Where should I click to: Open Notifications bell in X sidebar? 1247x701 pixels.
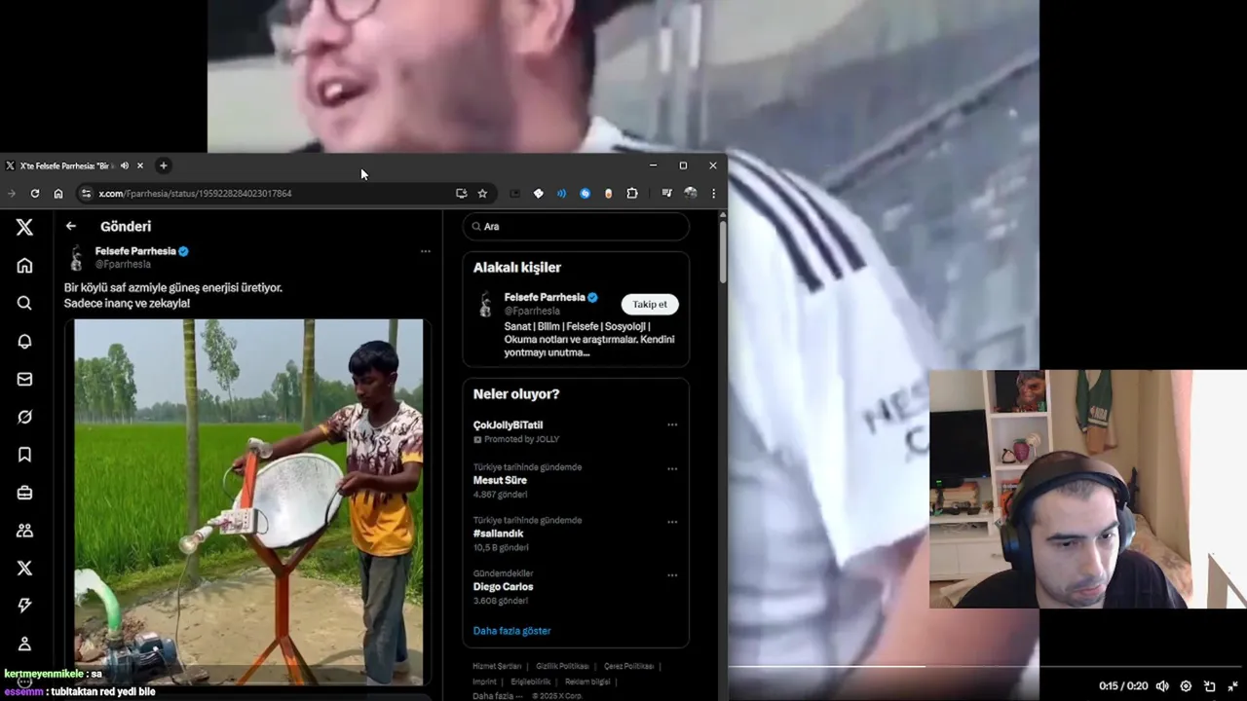[24, 341]
